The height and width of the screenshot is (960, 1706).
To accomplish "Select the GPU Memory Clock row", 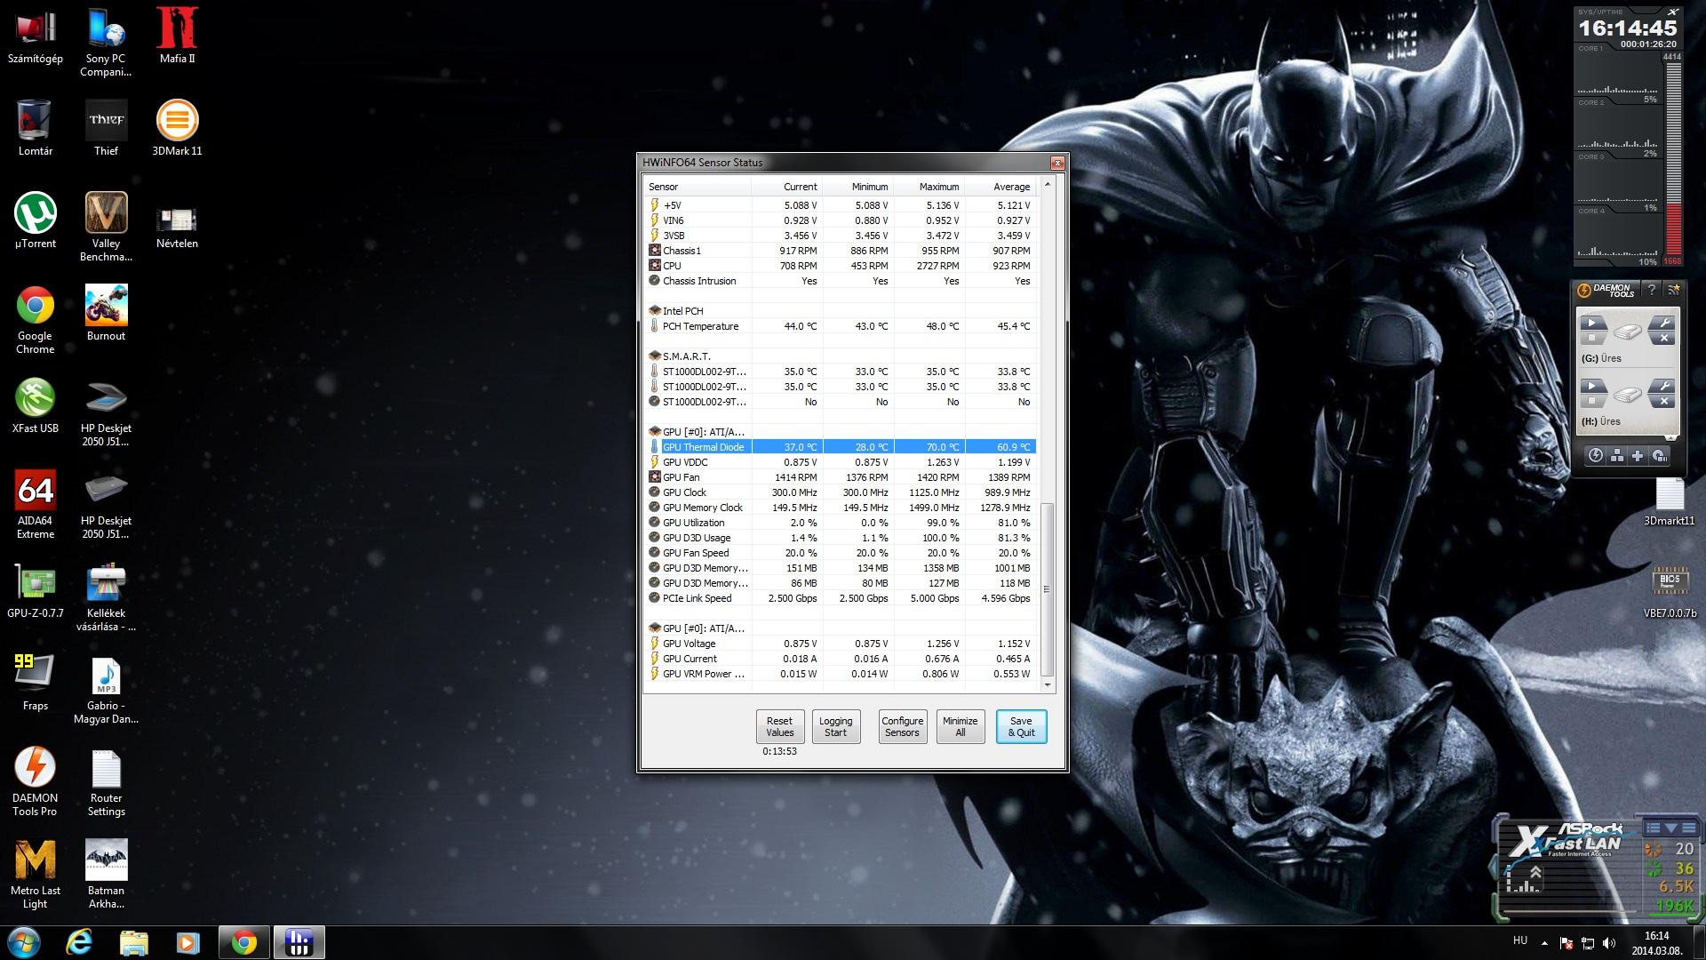I will pos(841,508).
